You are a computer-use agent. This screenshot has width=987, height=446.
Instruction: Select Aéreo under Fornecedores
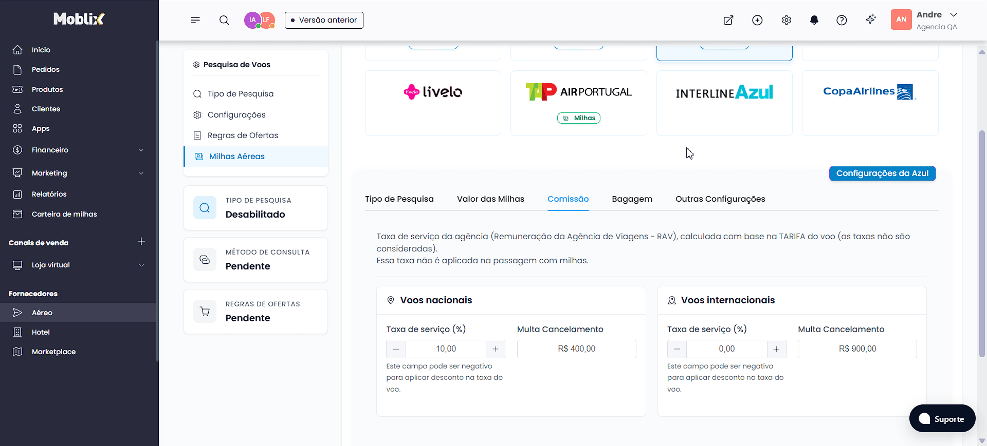[x=78, y=313]
